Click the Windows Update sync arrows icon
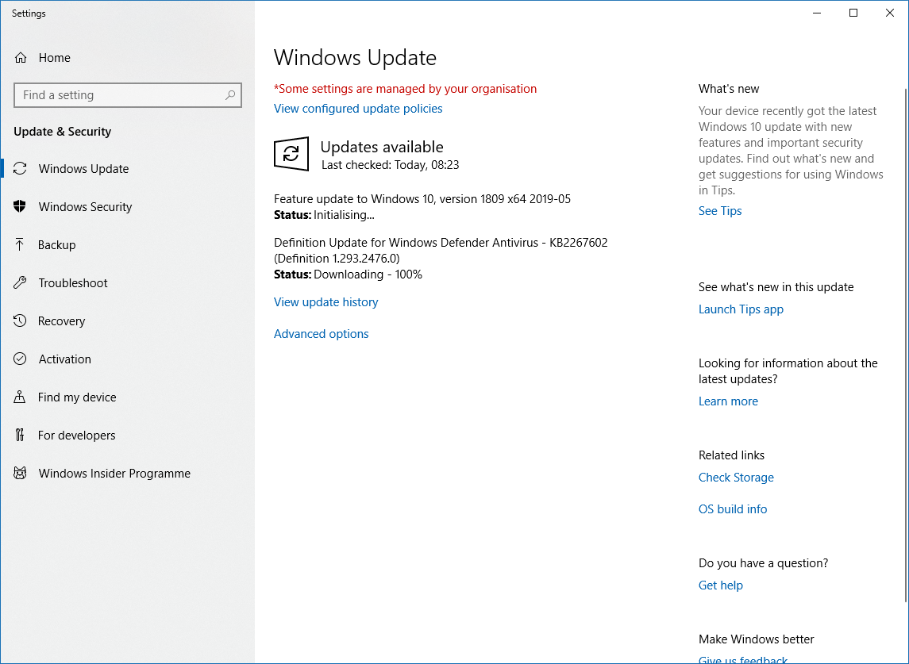 coord(21,169)
